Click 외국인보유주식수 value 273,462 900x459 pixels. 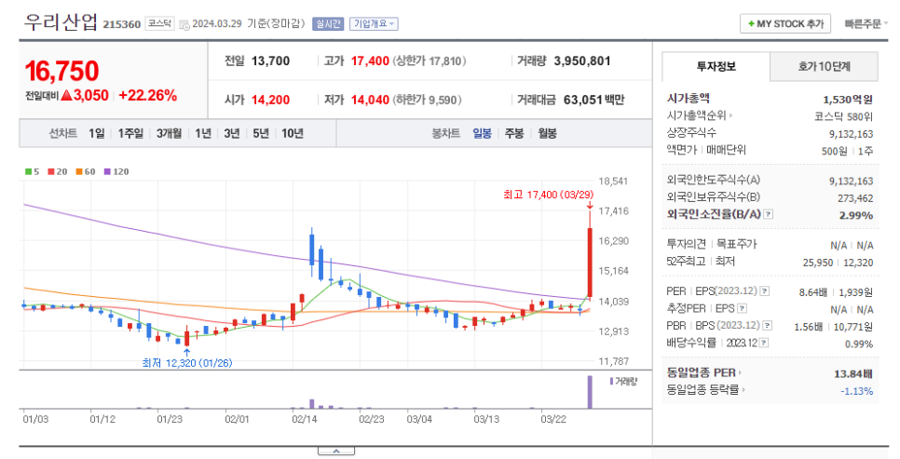[855, 198]
